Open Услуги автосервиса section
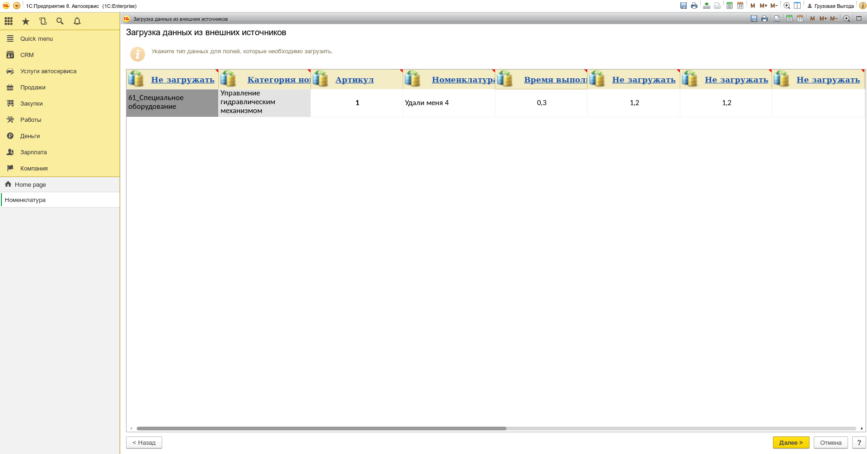The image size is (867, 454). pyautogui.click(x=60, y=71)
